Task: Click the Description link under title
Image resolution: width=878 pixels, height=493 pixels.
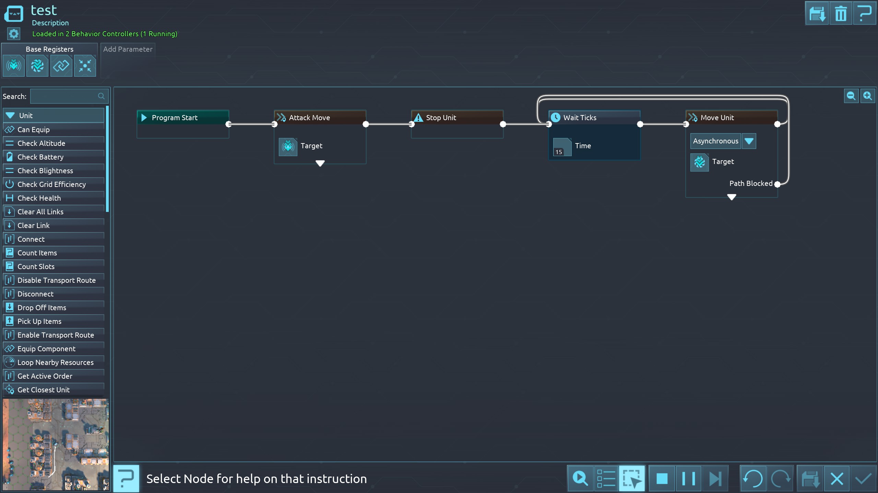Action: (x=50, y=23)
